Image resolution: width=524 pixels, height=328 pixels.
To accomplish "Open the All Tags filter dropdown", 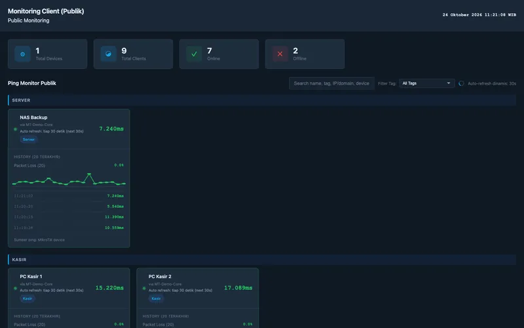I will click(427, 83).
